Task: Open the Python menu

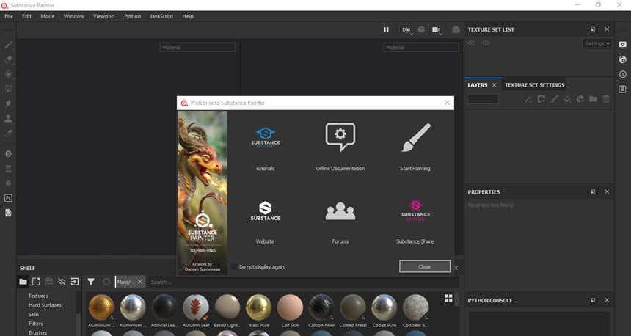Action: pos(132,16)
